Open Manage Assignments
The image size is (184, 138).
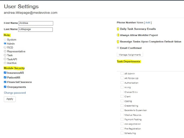tap(130, 55)
